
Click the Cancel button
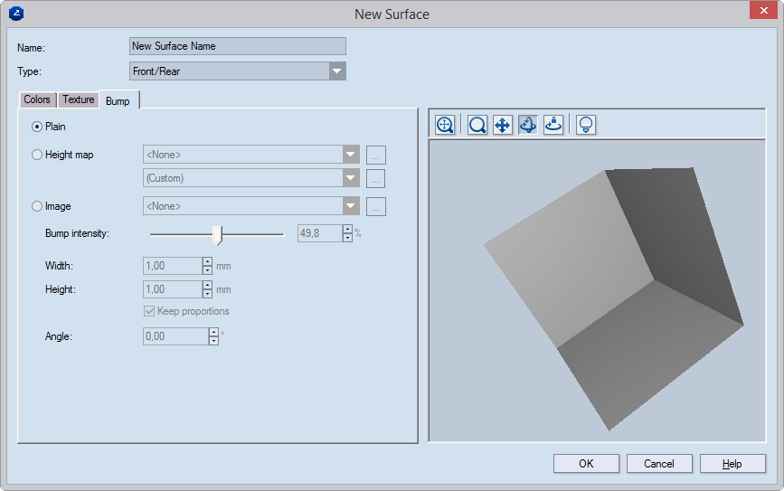(x=659, y=464)
